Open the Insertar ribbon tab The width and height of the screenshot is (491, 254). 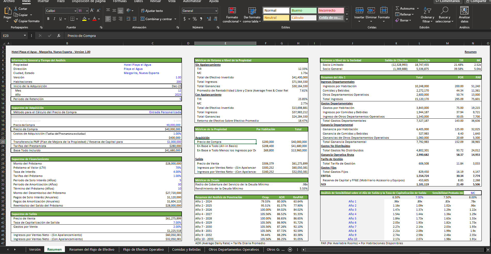[43, 1]
